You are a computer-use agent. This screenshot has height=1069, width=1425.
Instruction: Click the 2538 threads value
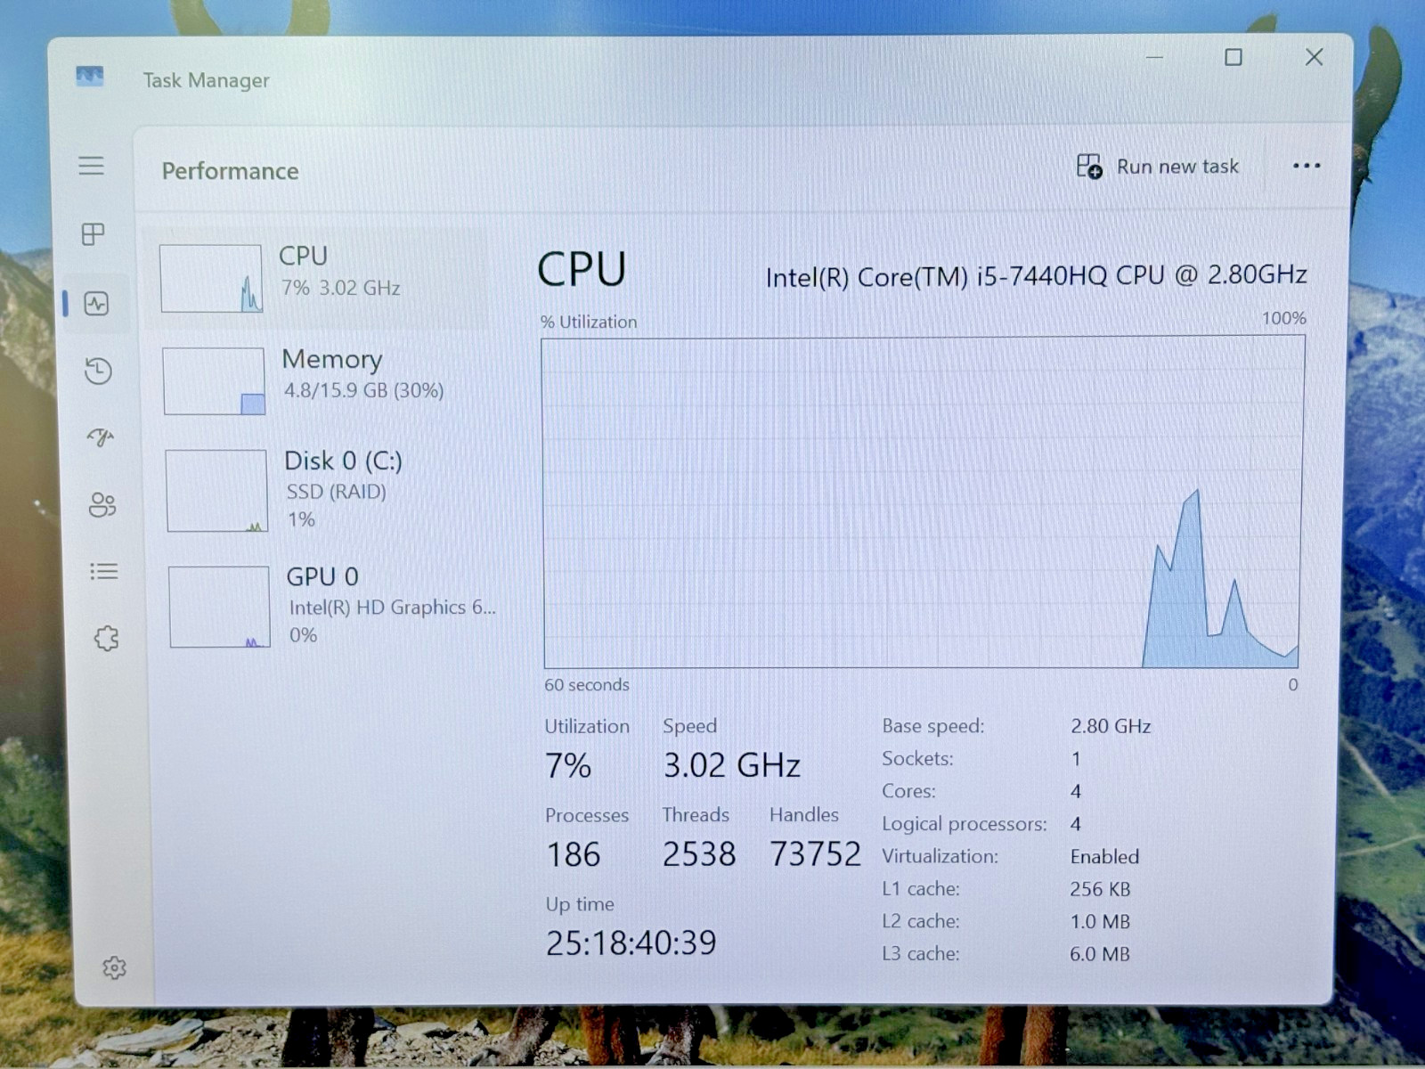pos(699,853)
